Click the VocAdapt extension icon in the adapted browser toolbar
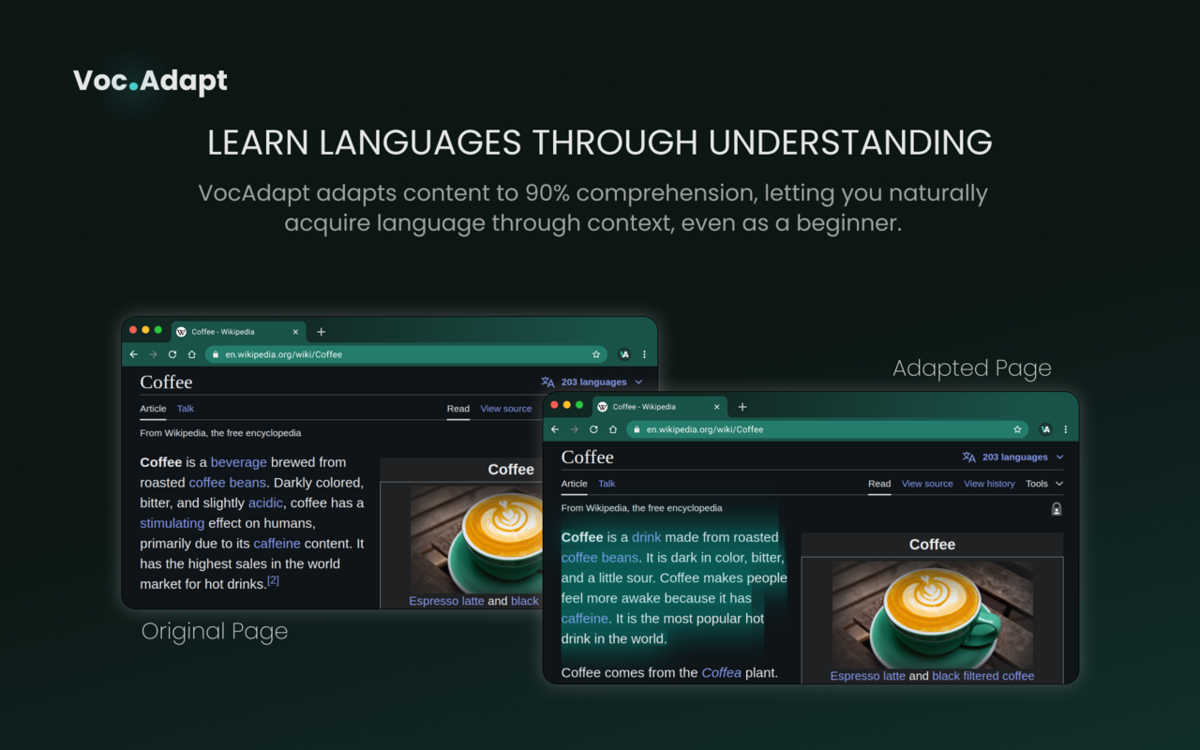The width and height of the screenshot is (1200, 750). (1045, 428)
